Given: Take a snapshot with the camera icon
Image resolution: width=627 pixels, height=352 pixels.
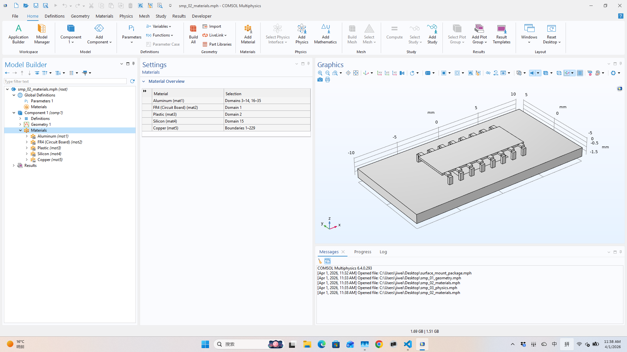Looking at the screenshot, I should tap(320, 80).
